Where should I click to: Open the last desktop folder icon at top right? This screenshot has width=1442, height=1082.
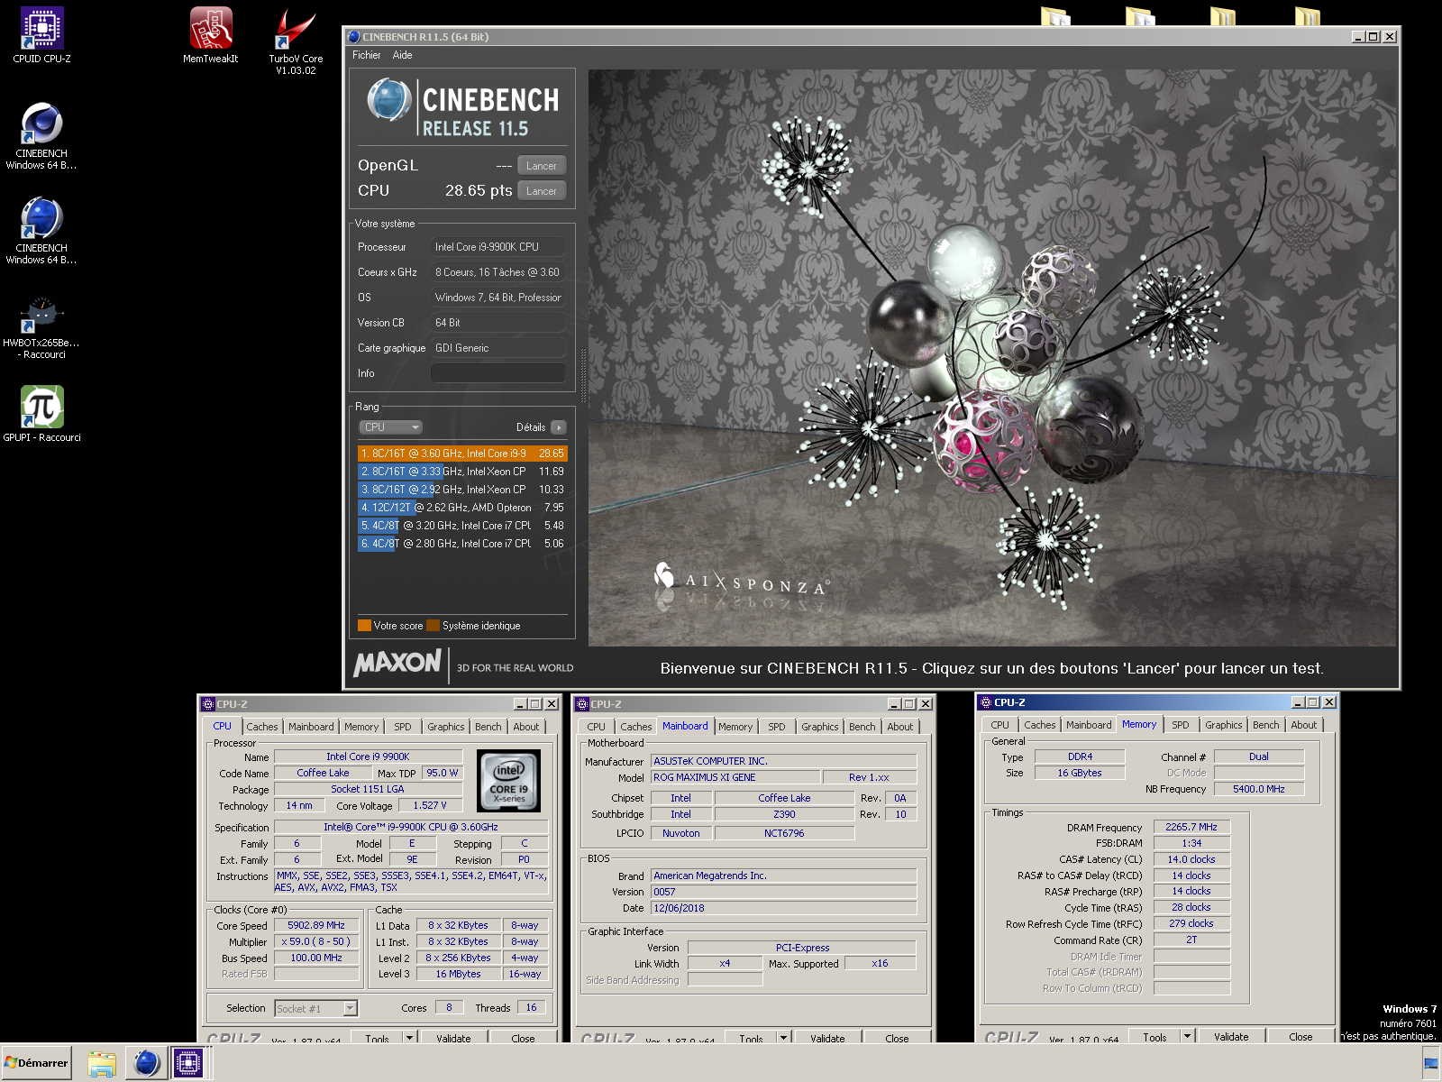point(1307,15)
